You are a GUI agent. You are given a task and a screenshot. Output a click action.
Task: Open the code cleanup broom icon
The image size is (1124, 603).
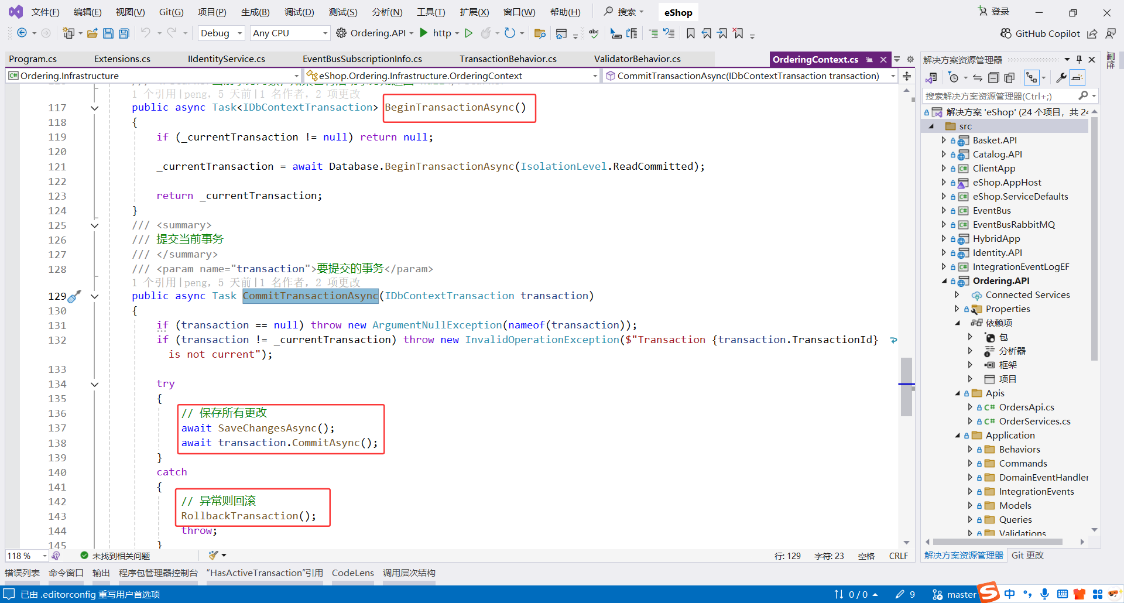[x=213, y=555]
